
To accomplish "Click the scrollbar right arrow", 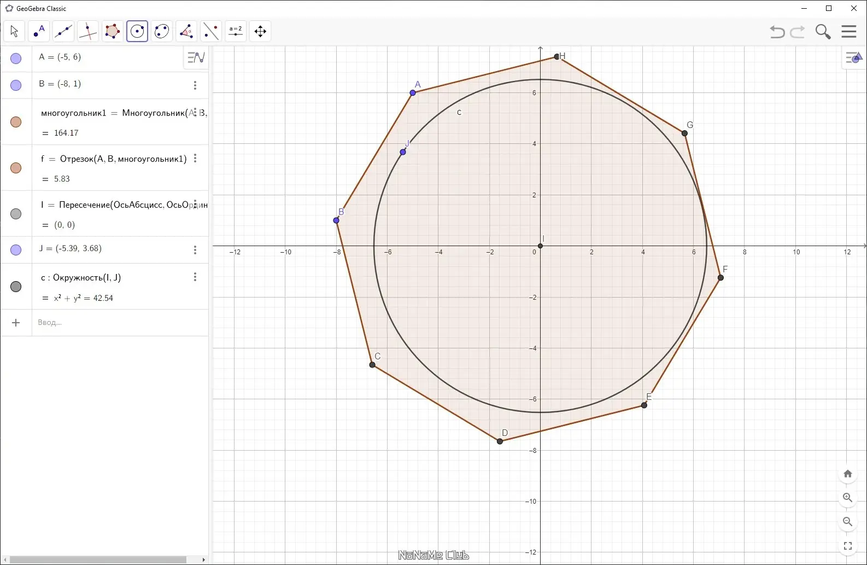I will (204, 560).
